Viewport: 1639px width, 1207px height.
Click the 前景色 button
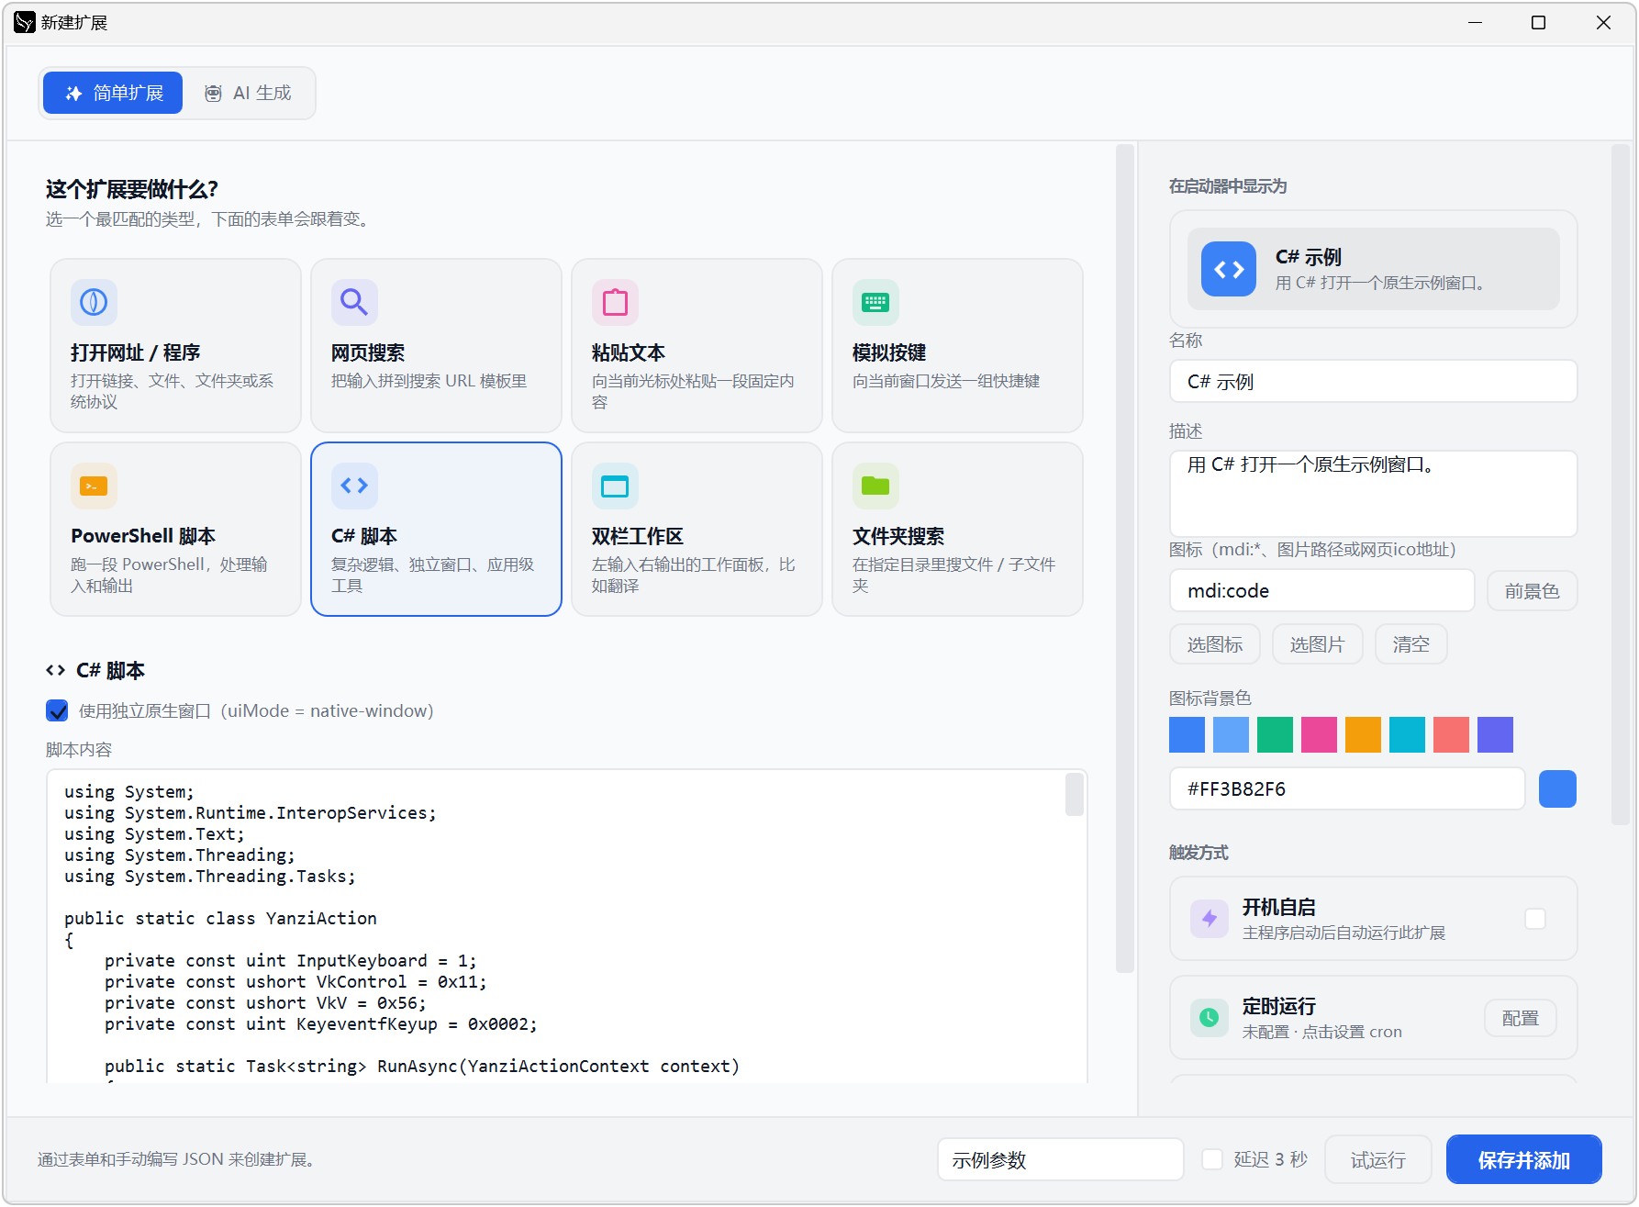pos(1532,591)
